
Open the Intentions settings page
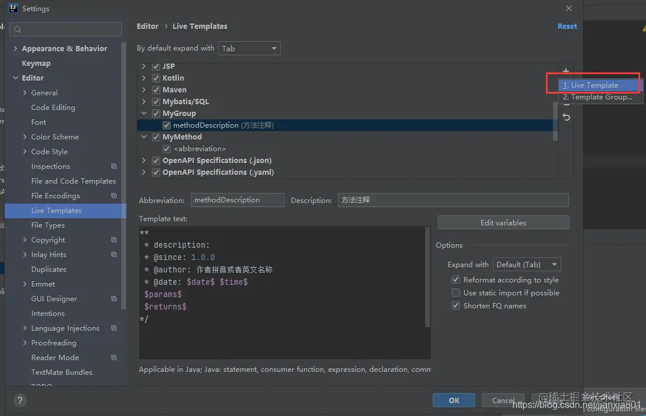(x=48, y=314)
